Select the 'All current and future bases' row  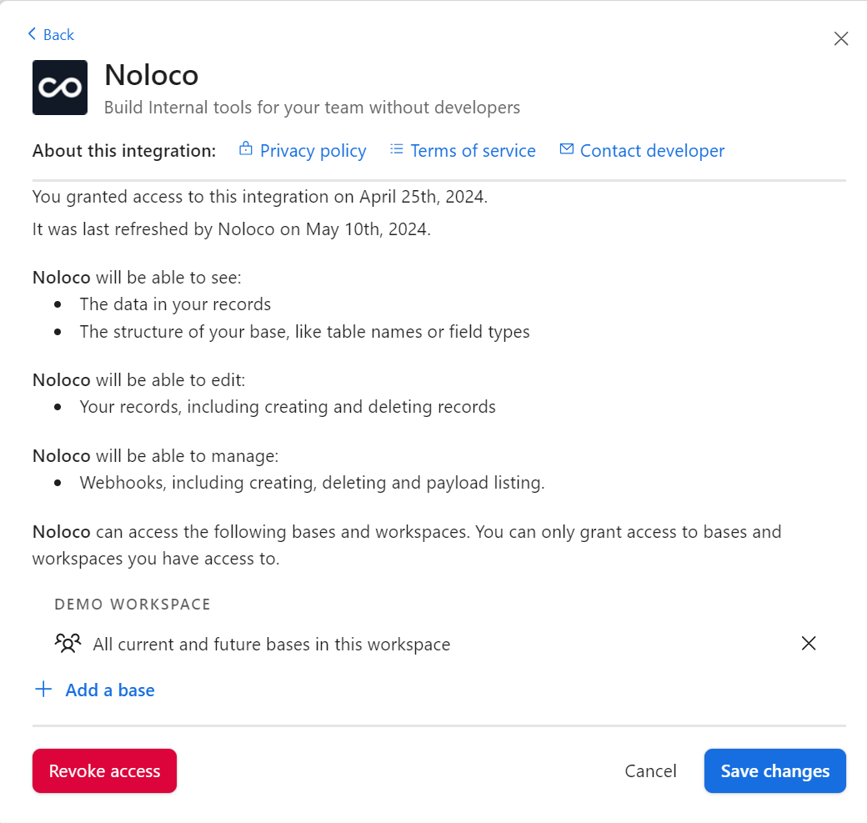(271, 645)
